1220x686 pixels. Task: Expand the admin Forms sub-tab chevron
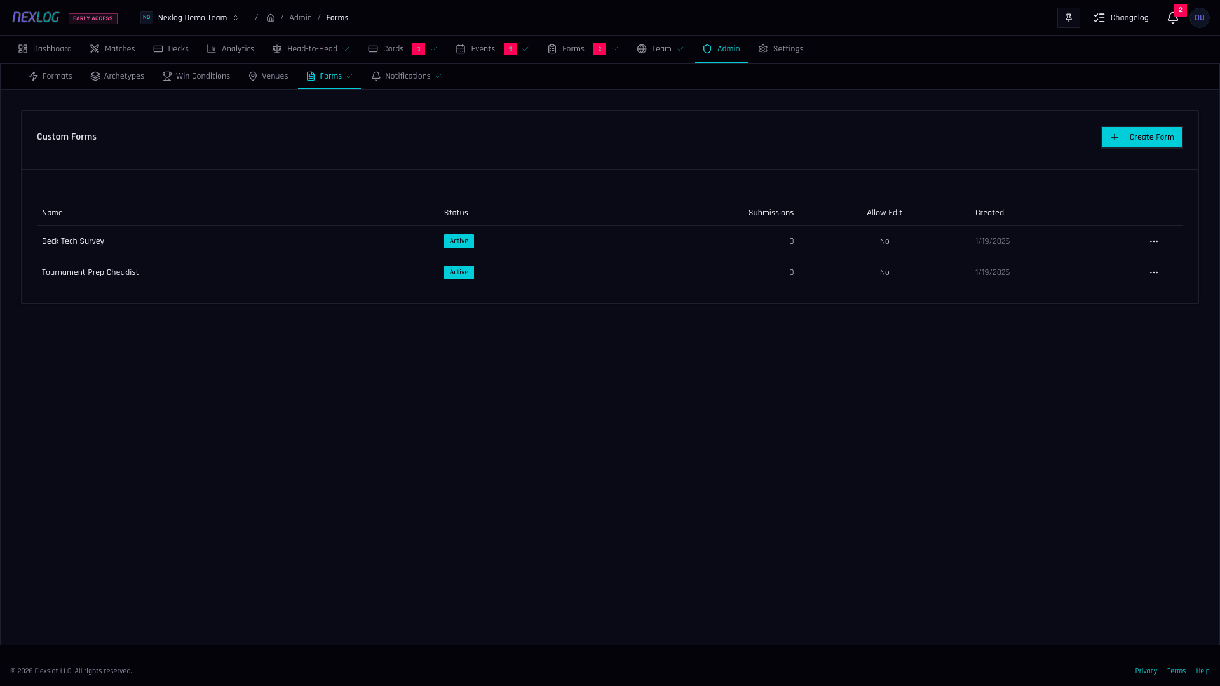point(349,76)
